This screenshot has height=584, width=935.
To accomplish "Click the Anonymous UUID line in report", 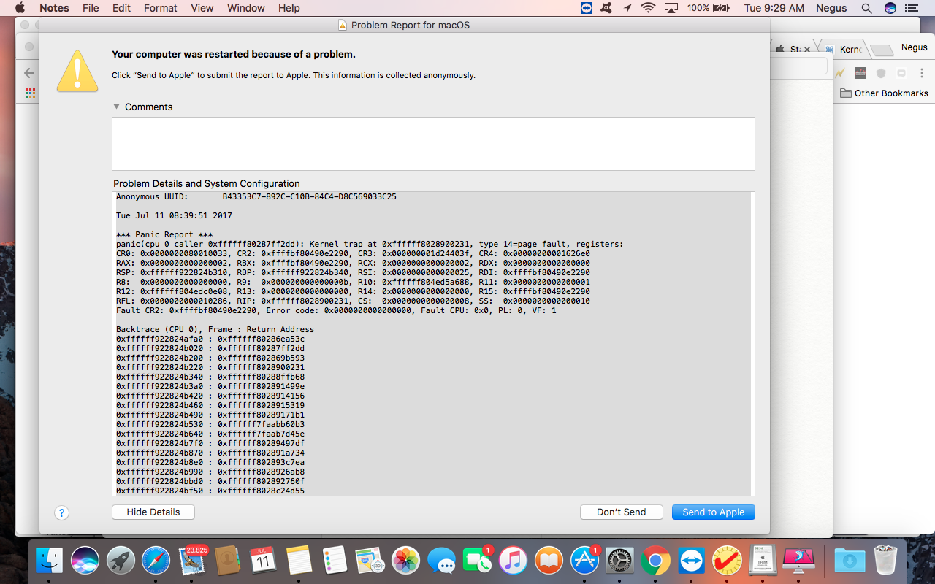I will pyautogui.click(x=256, y=197).
